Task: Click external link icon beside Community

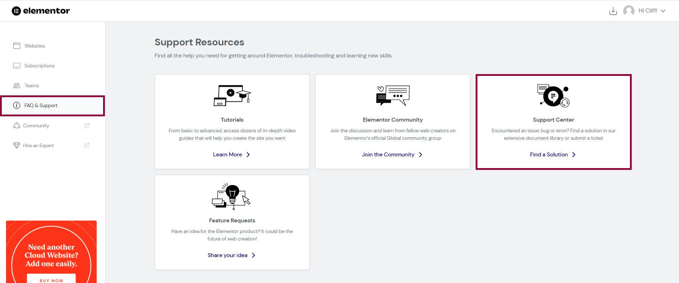Action: coord(87,126)
